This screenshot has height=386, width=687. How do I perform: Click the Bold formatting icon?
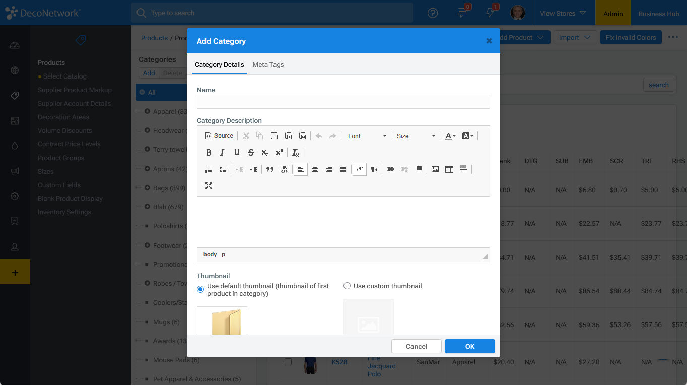tap(209, 152)
